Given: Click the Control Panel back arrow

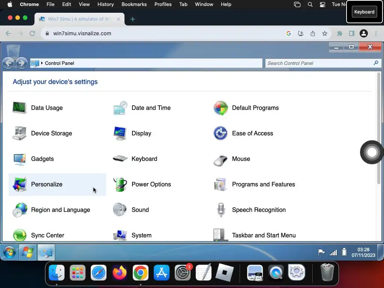Looking at the screenshot, I should [x=9, y=63].
